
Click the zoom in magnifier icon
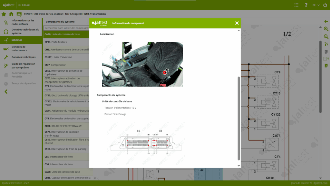[326, 29]
